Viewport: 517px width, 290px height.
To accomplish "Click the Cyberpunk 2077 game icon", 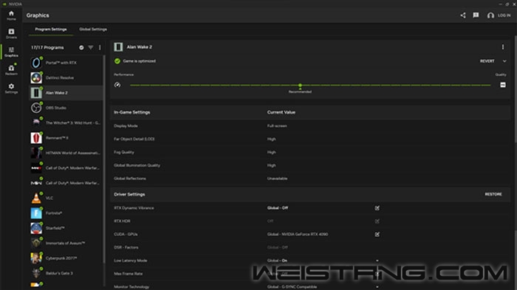I will [x=36, y=258].
